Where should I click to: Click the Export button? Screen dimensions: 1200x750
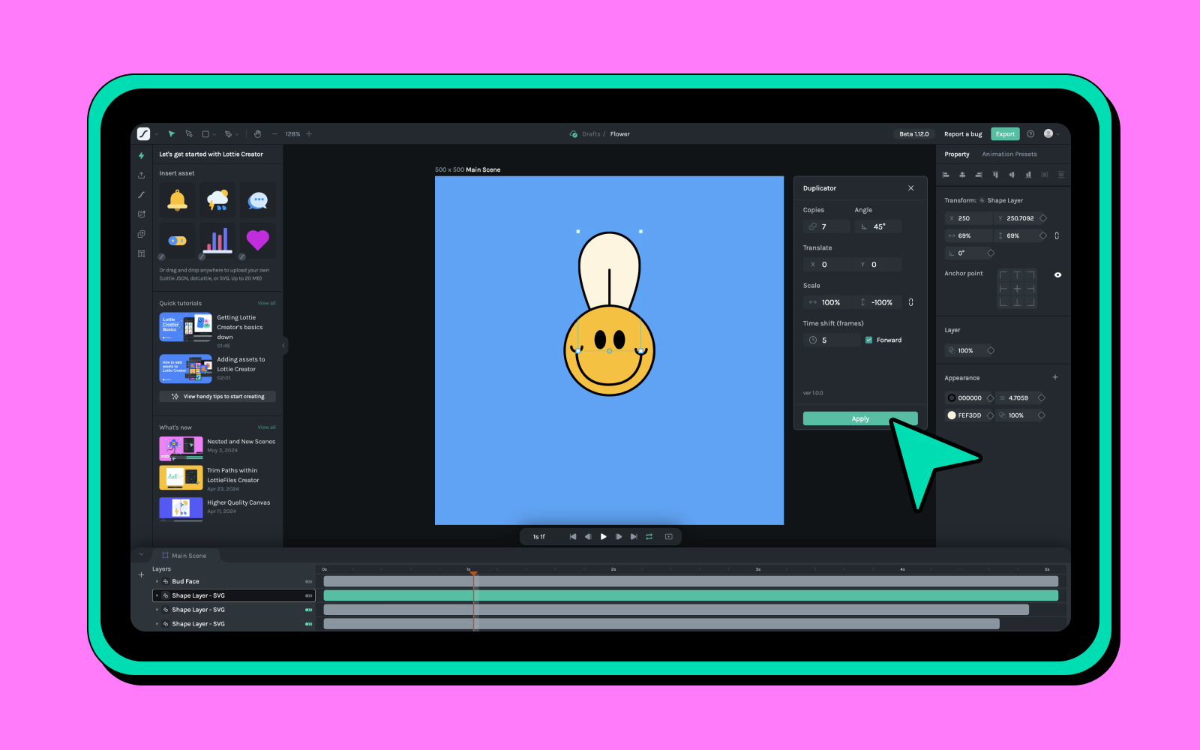tap(1005, 133)
